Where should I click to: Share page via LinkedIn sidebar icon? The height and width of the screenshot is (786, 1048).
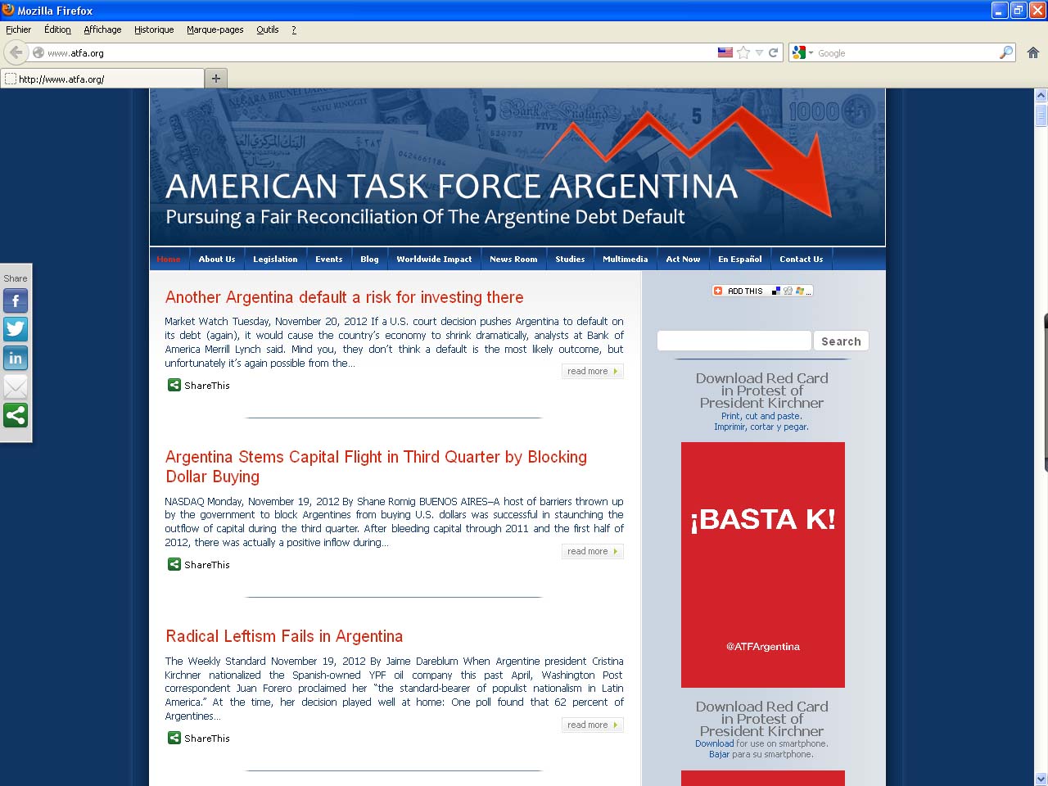coord(16,358)
